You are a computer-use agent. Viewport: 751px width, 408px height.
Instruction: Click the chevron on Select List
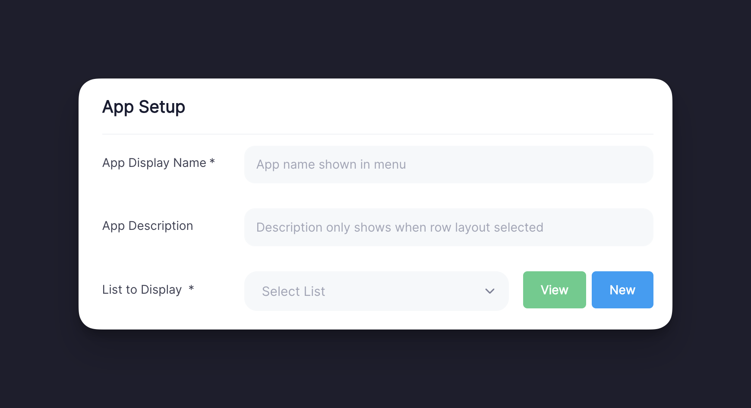coord(489,291)
